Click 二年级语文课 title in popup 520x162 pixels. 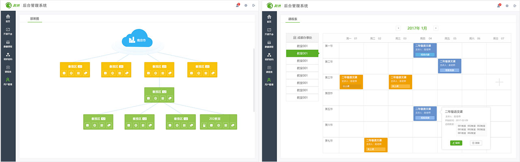[x=454, y=111]
